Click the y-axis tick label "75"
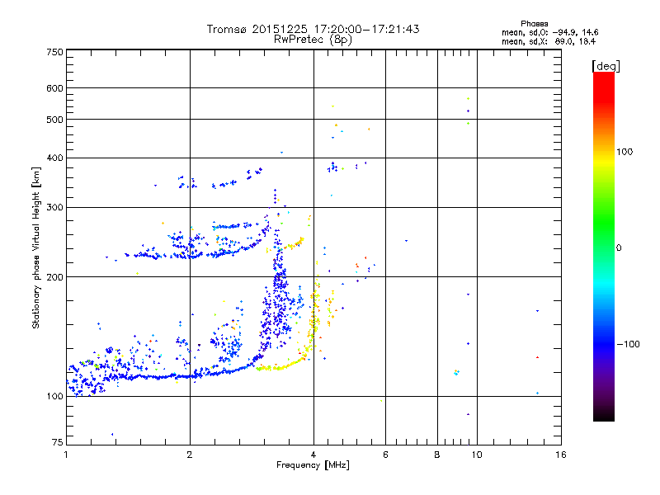The image size is (660, 495). (x=58, y=441)
